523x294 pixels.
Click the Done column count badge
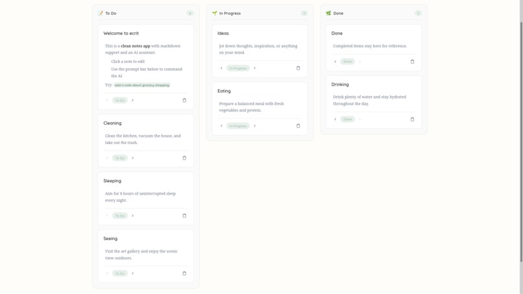point(419,14)
